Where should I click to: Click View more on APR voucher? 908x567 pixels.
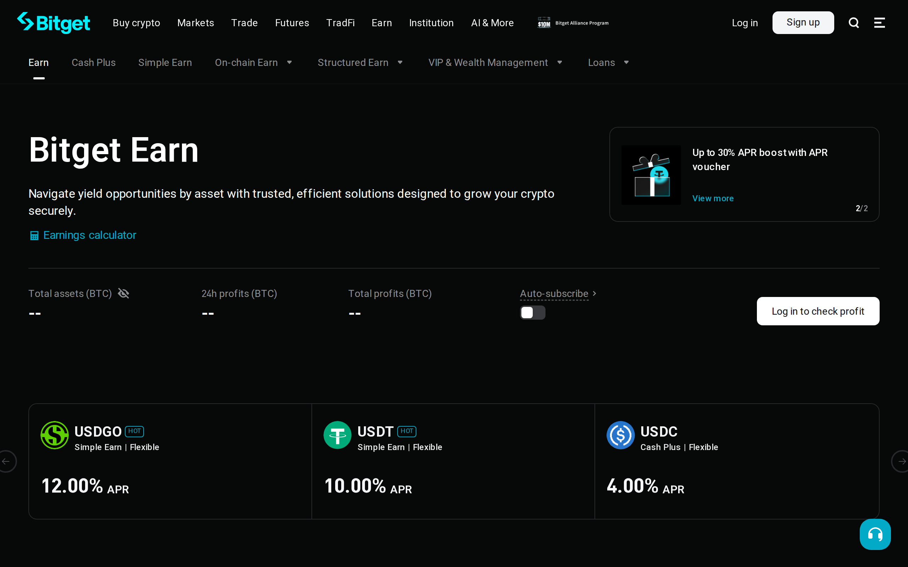pyautogui.click(x=713, y=198)
